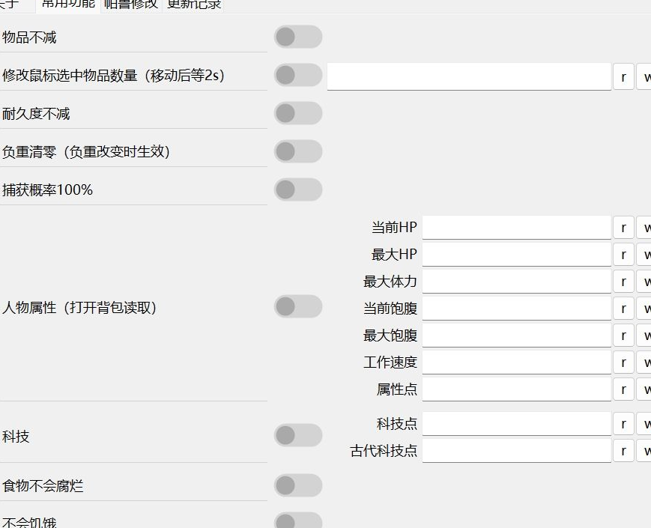Enable the 耐久度不减 switch
Viewport: 651px width, 528px height.
297,113
